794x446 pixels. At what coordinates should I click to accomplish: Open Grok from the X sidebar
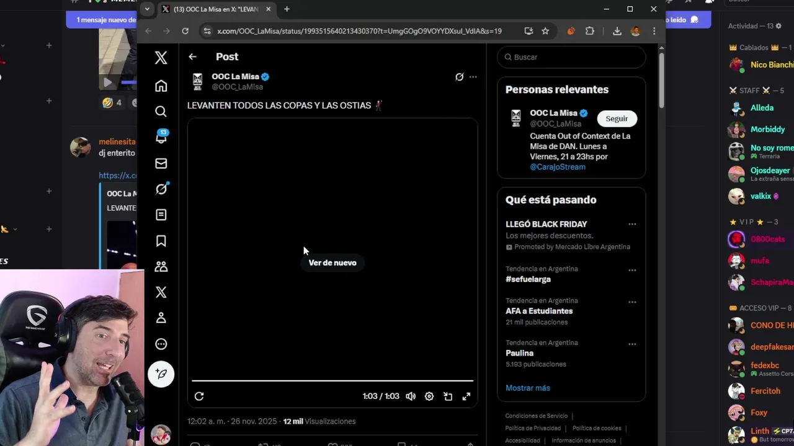(x=161, y=189)
